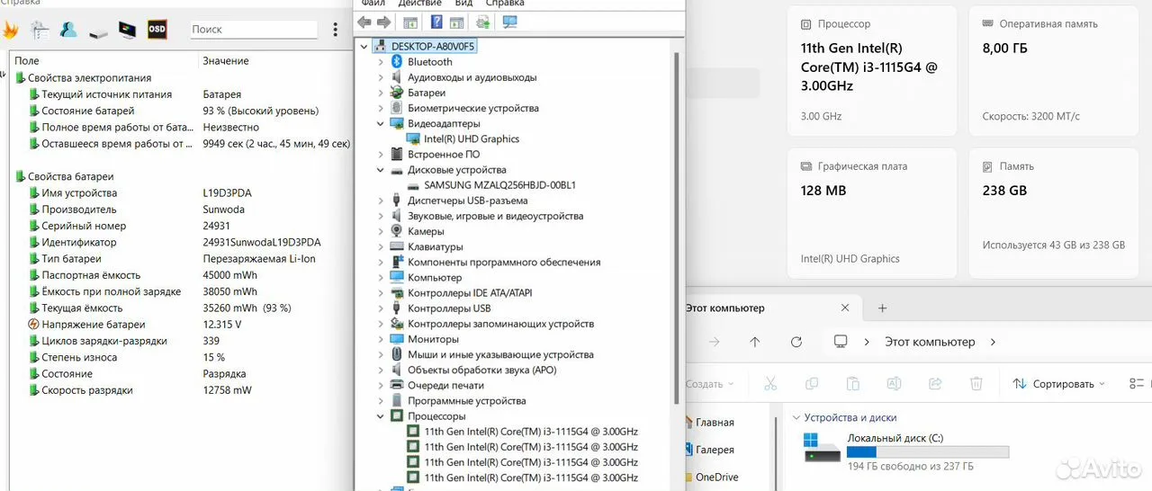The height and width of the screenshot is (491, 1152).
Task: Click the Оперативная память info card
Action: tap(1054, 72)
